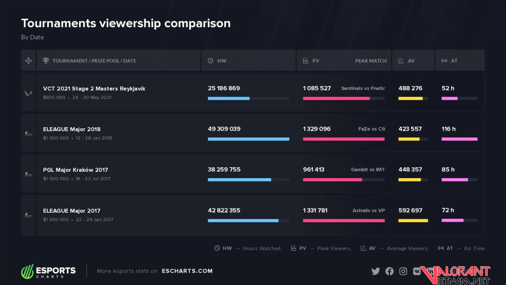Open the ESCHARTS.COM link
This screenshot has height=285, width=506.
pyautogui.click(x=187, y=271)
